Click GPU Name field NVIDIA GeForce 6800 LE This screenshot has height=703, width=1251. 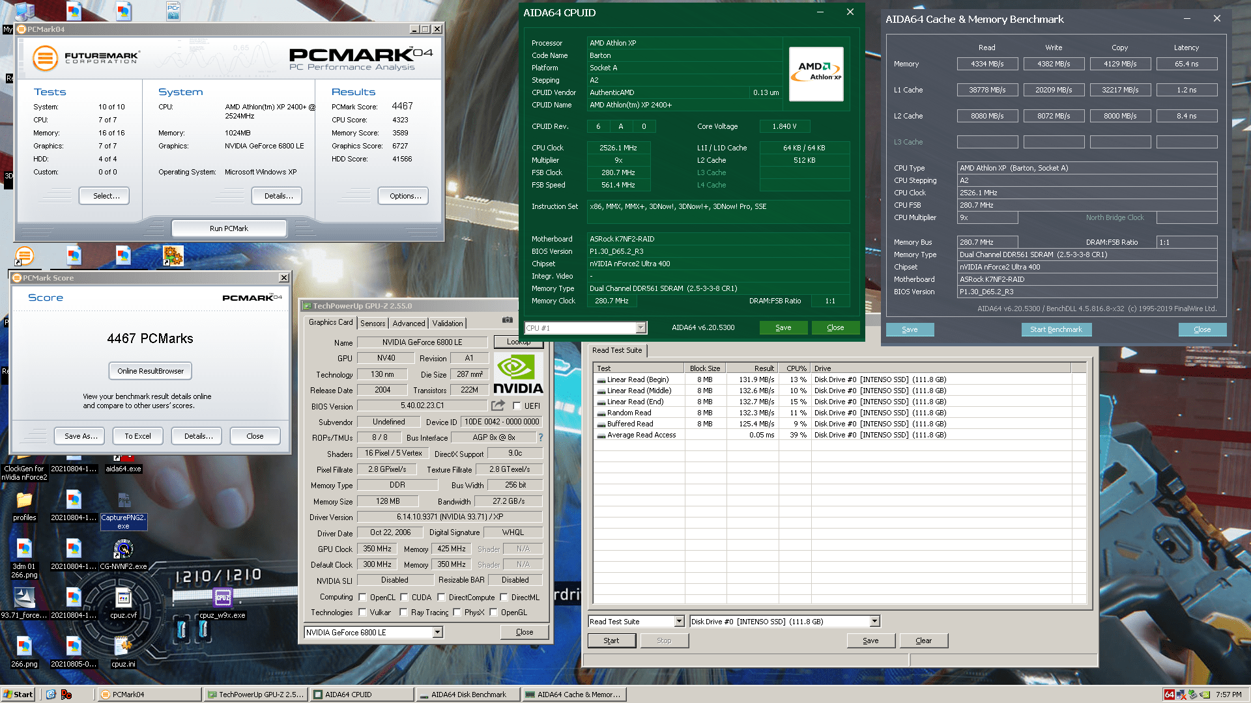point(422,342)
